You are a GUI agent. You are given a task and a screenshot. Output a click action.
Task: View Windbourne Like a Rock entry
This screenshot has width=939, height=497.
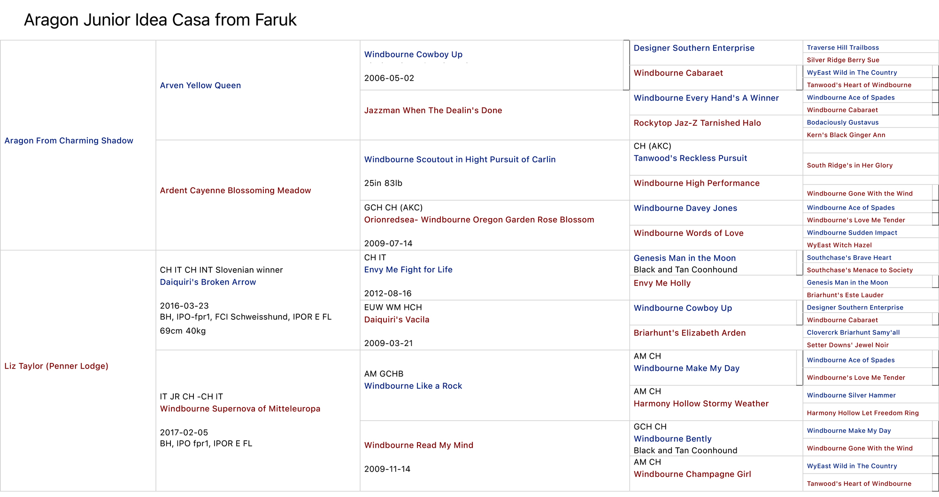[x=413, y=386]
